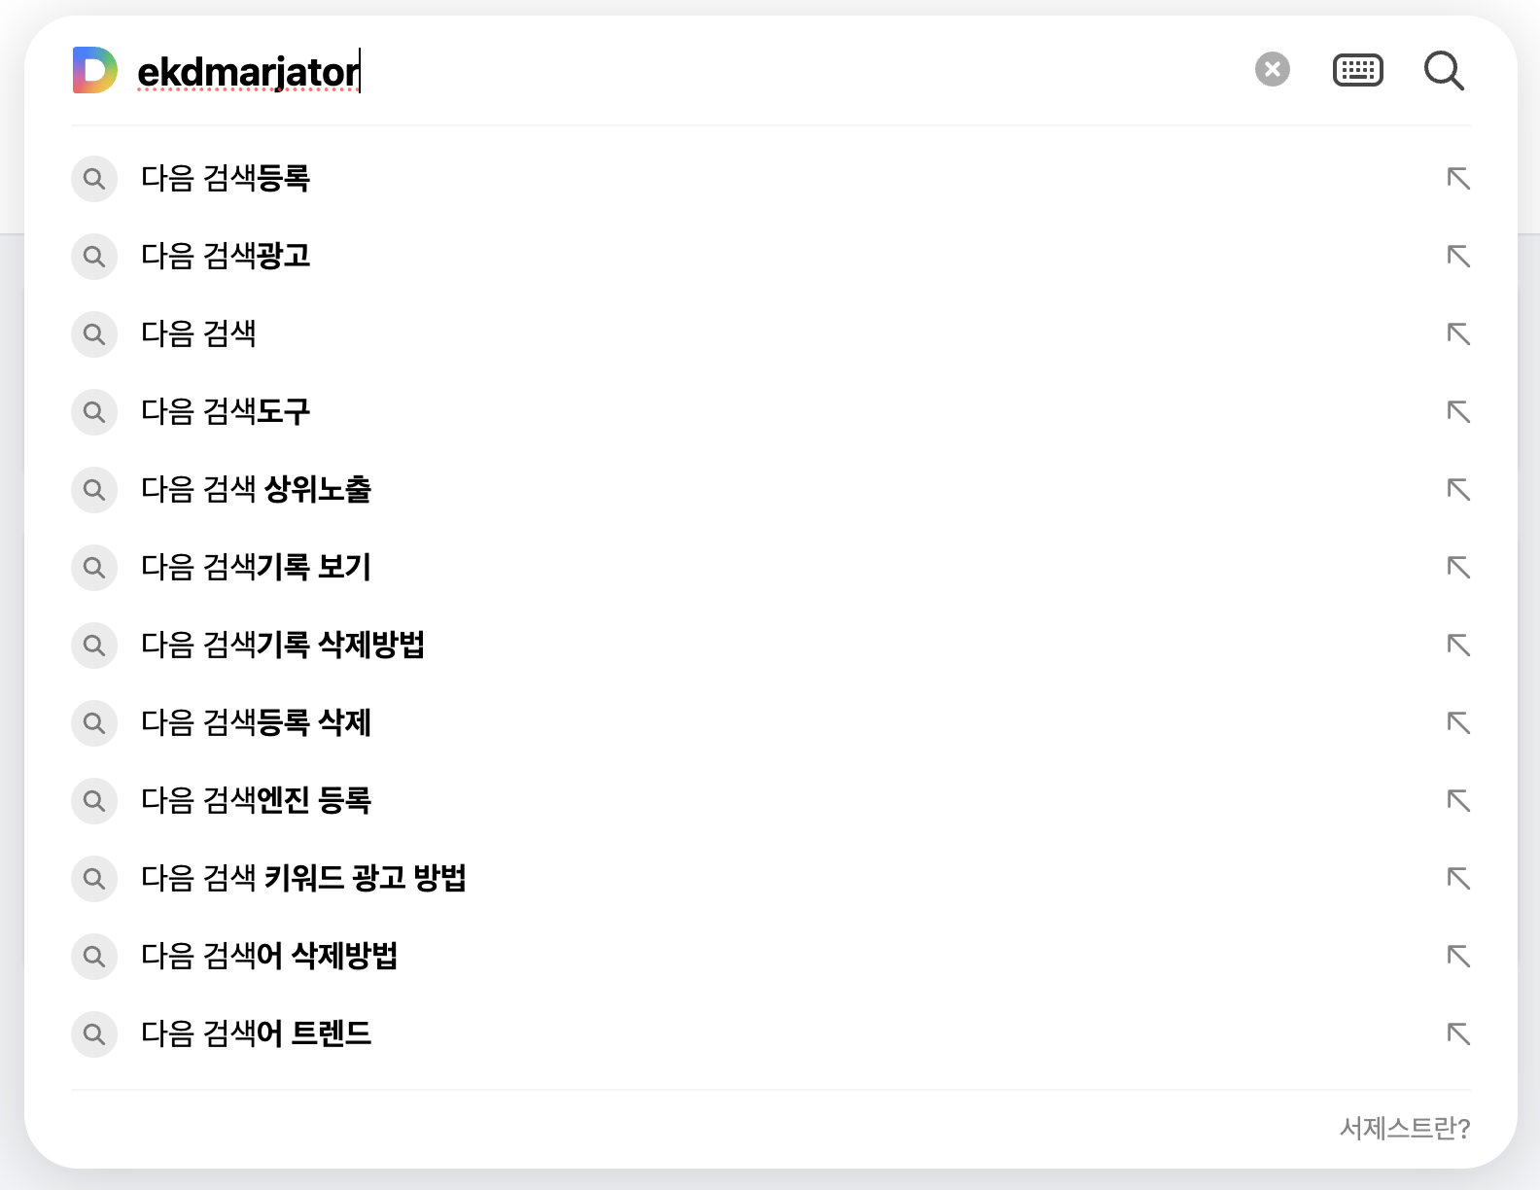Click search icon beside '다음 검색어 트렌드'
The width and height of the screenshot is (1540, 1190).
[x=94, y=1033]
